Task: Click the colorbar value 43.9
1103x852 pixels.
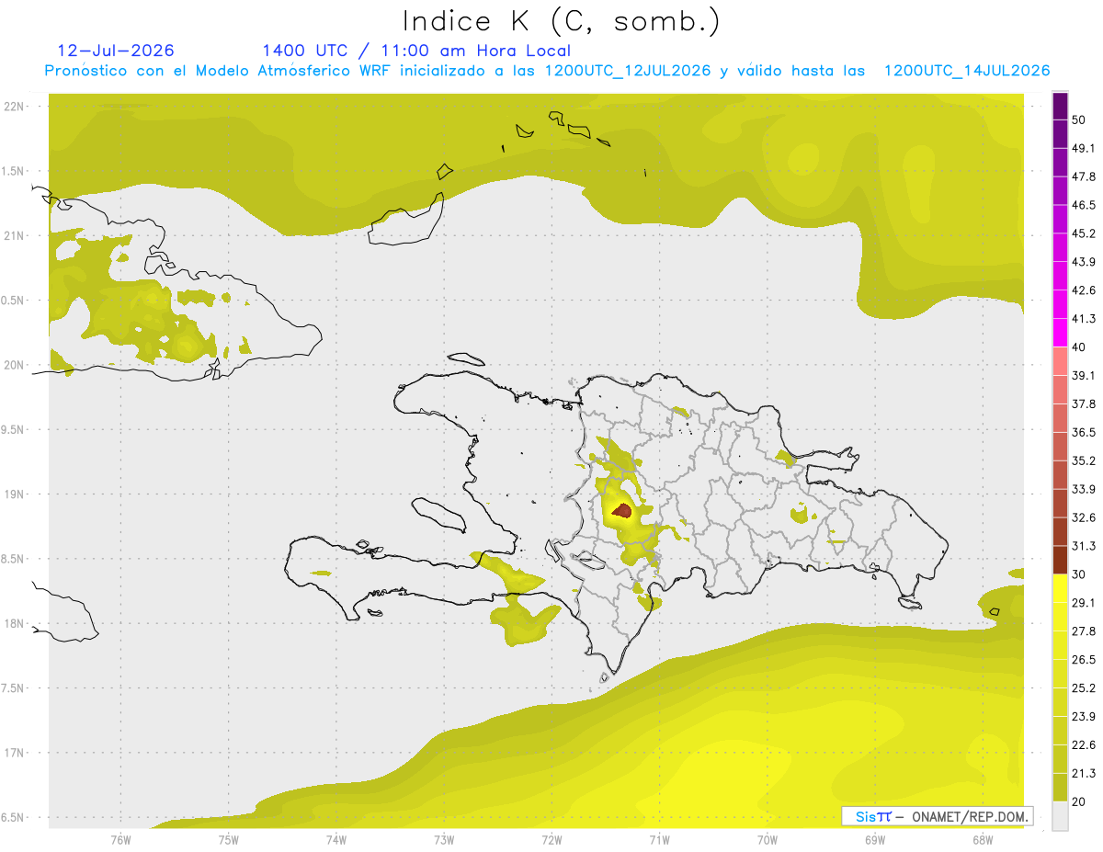Action: (1084, 262)
